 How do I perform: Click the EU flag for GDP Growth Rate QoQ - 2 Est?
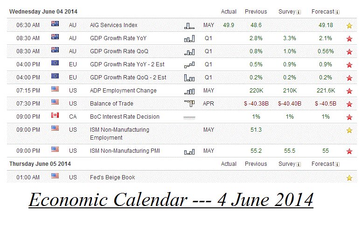point(55,77)
